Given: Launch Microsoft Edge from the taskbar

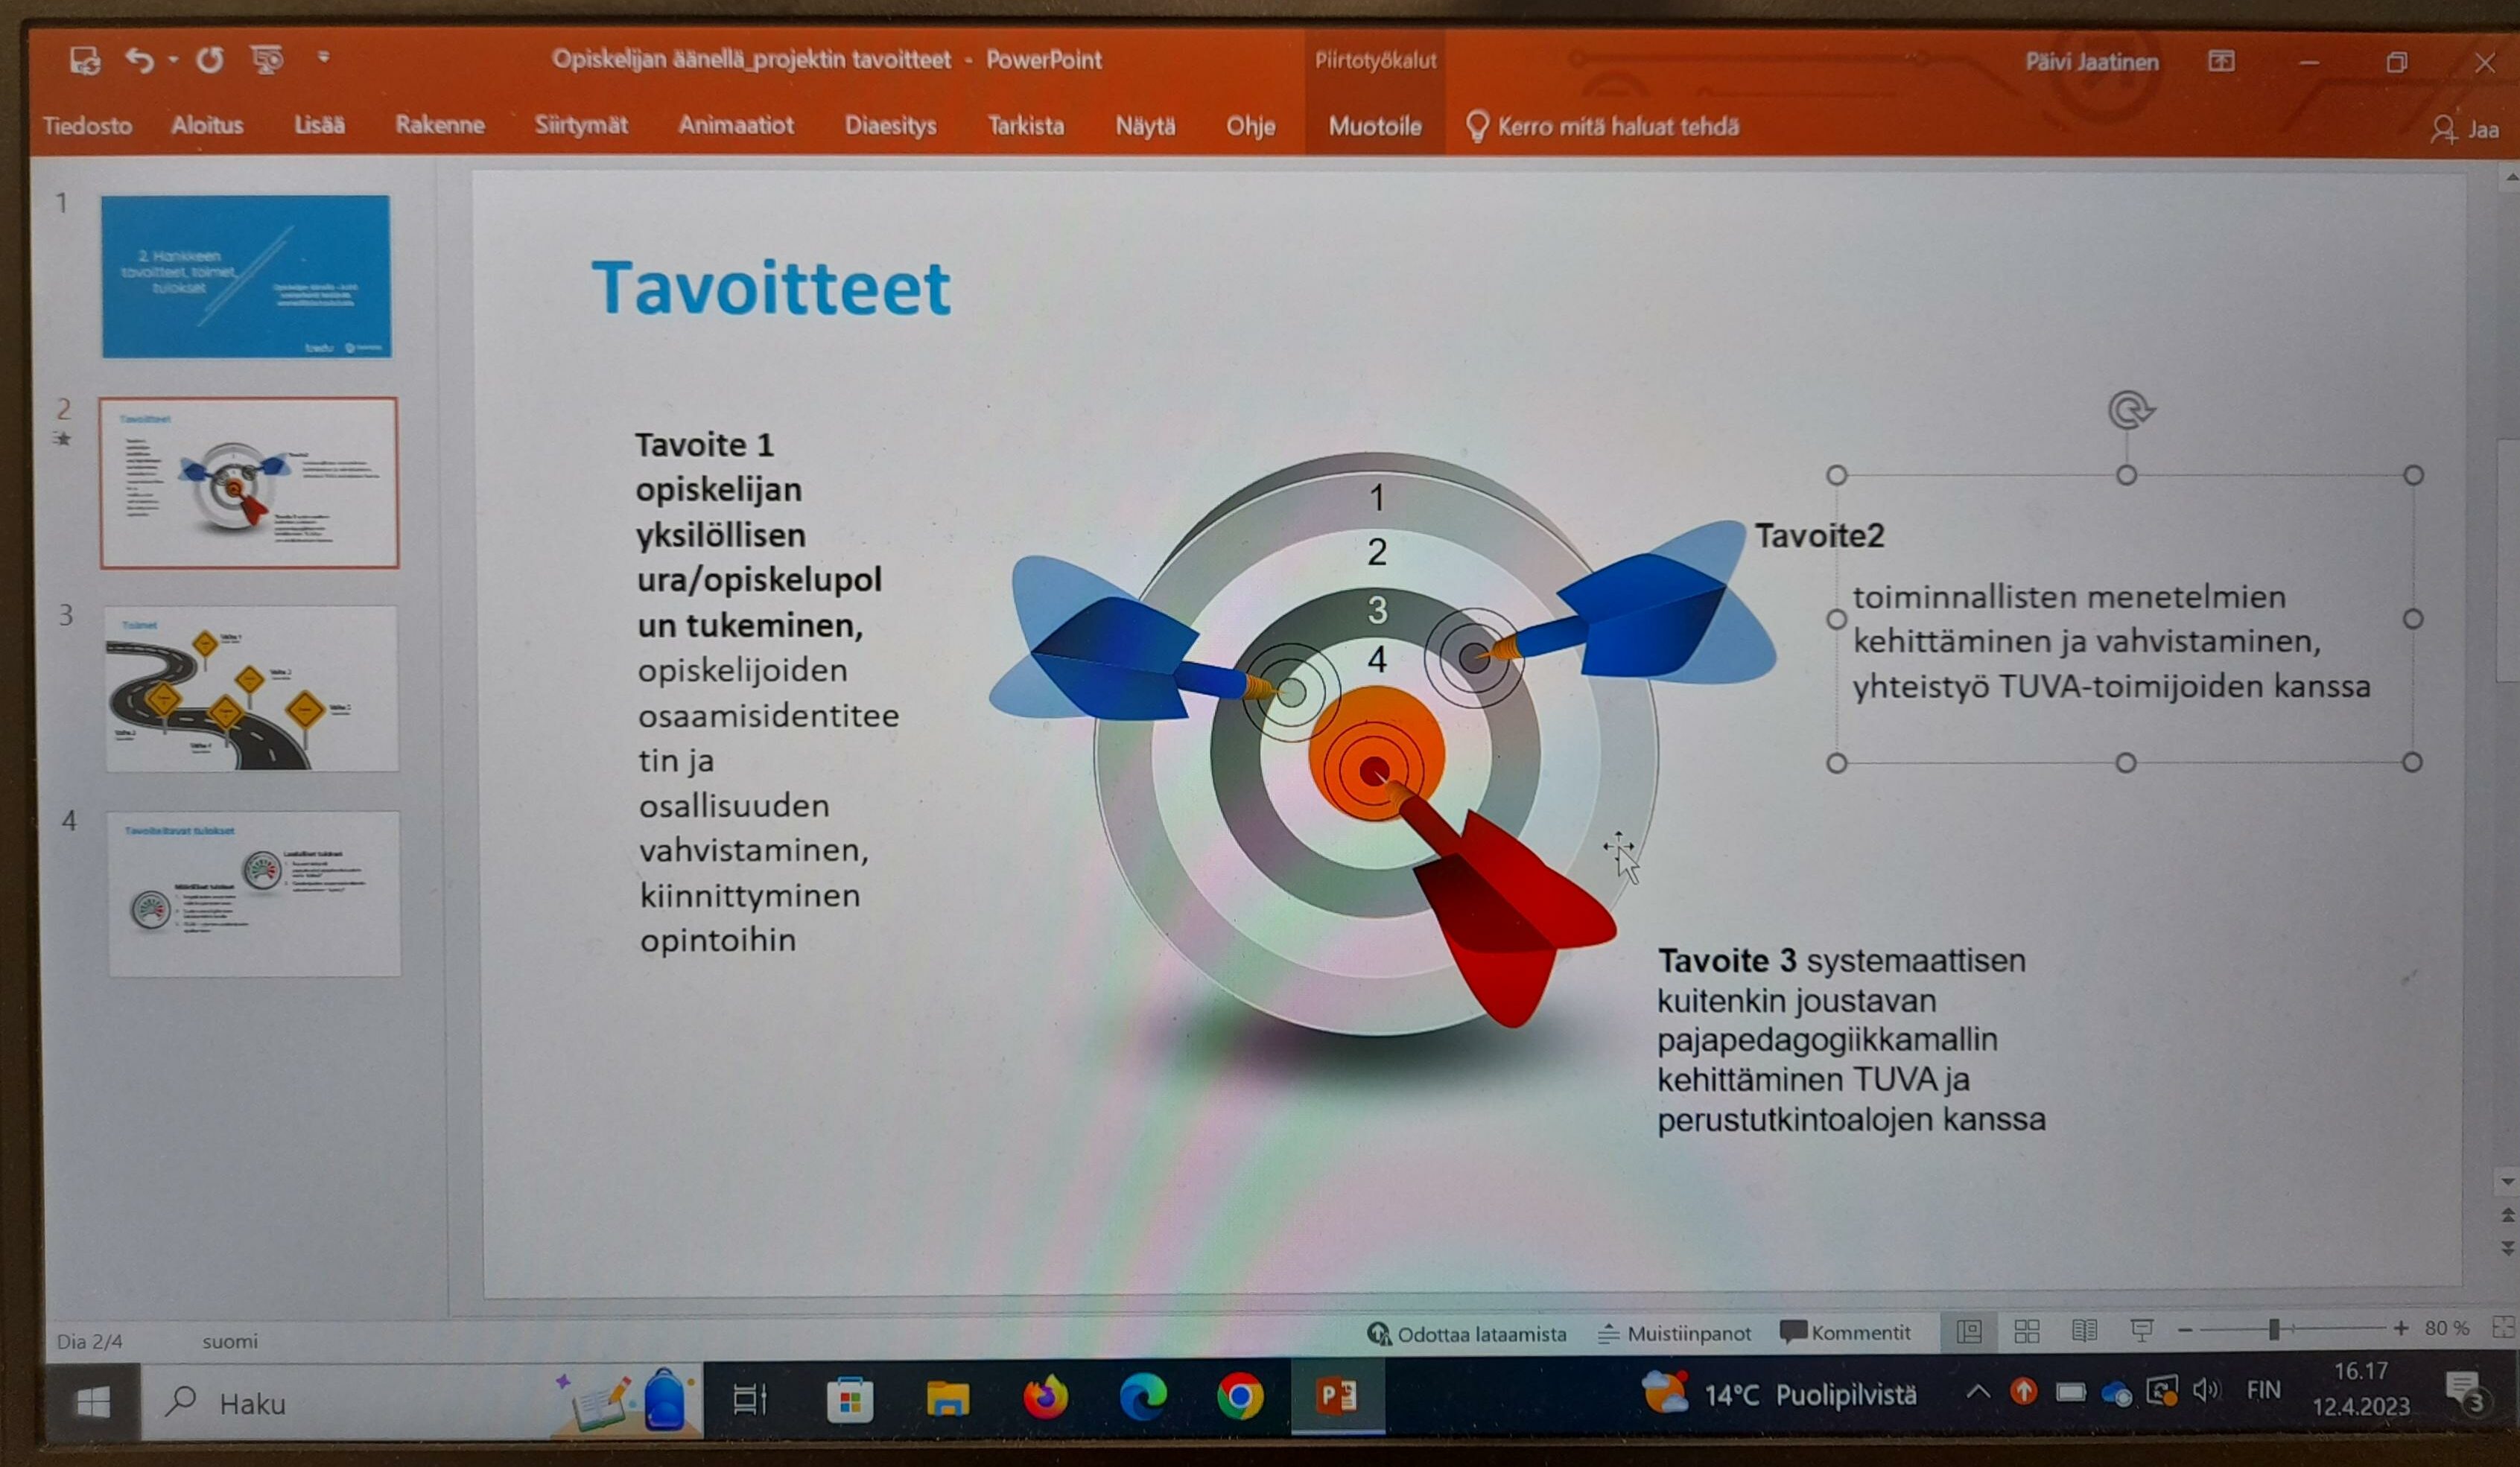Looking at the screenshot, I should click(x=1143, y=1396).
